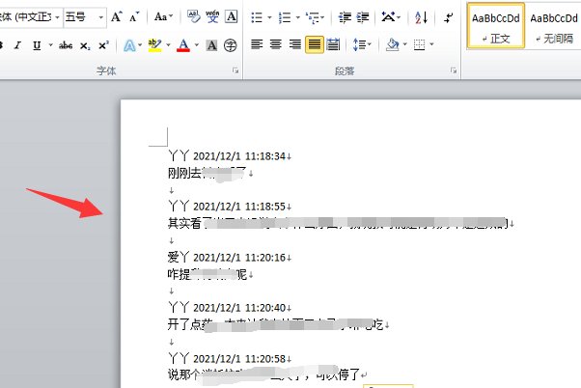Screen dimensions: 581x388
Task: Click the red font color button
Action: click(183, 44)
